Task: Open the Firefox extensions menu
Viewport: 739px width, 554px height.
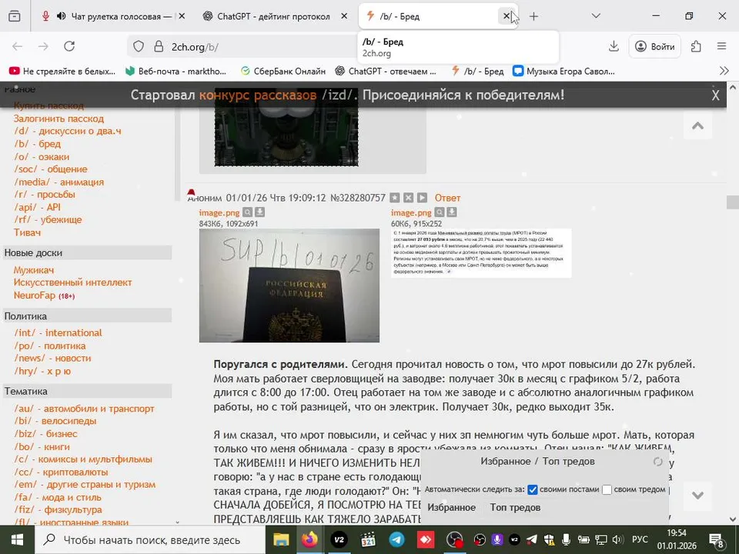Action: click(696, 46)
